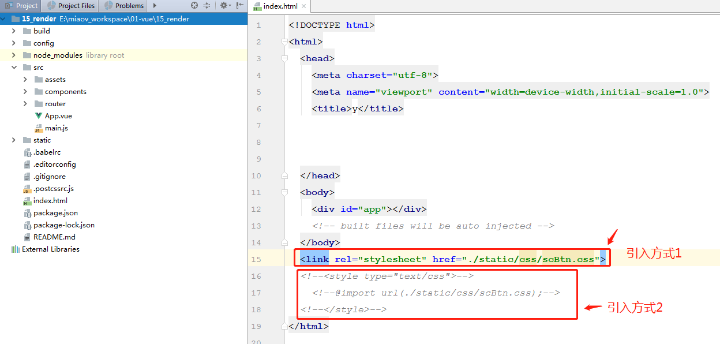This screenshot has width=720, height=344.
Task: Open the Problems tab
Action: (123, 6)
